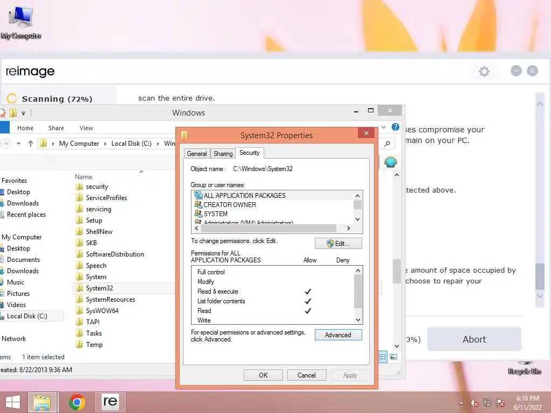Click Reimage window scrollbar thumb
Image resolution: width=551 pixels, height=413 pixels.
[540, 276]
